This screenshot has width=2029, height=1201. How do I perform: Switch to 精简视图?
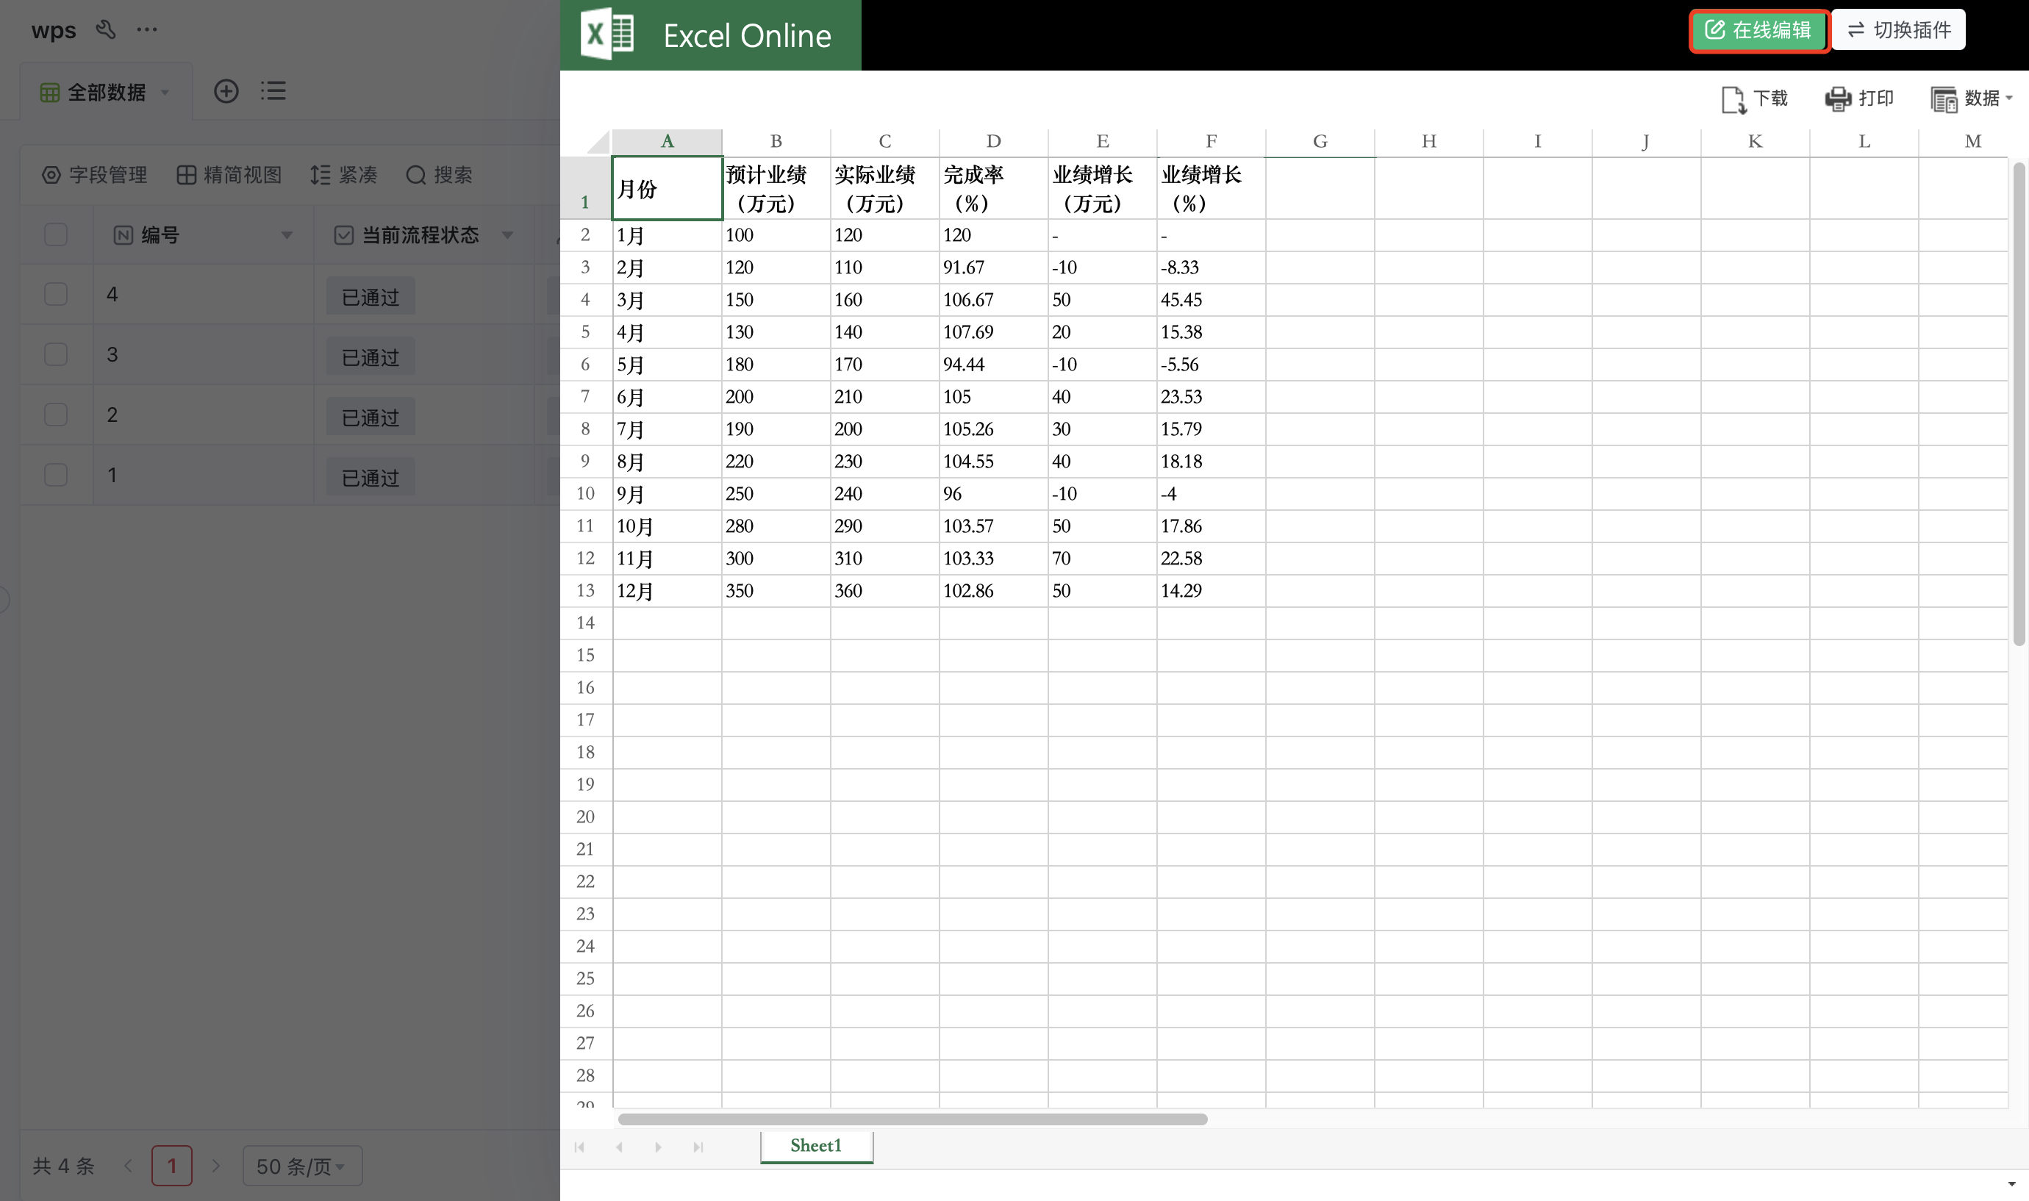pos(229,175)
